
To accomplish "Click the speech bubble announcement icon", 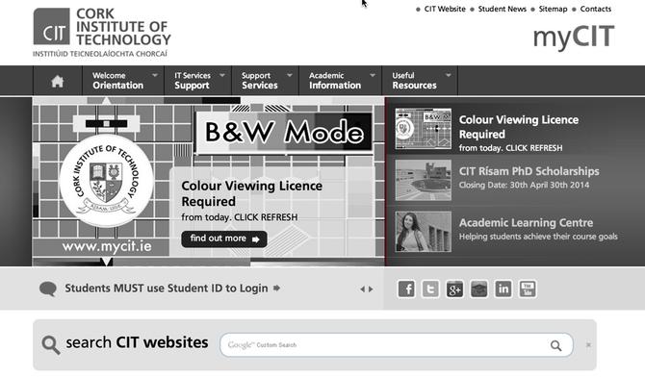I will point(48,289).
